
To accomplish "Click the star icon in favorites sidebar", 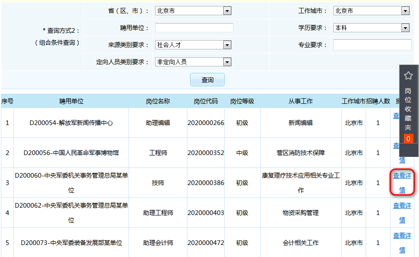I will coord(408,76).
